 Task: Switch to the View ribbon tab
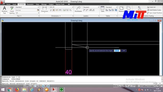click(37, 4)
